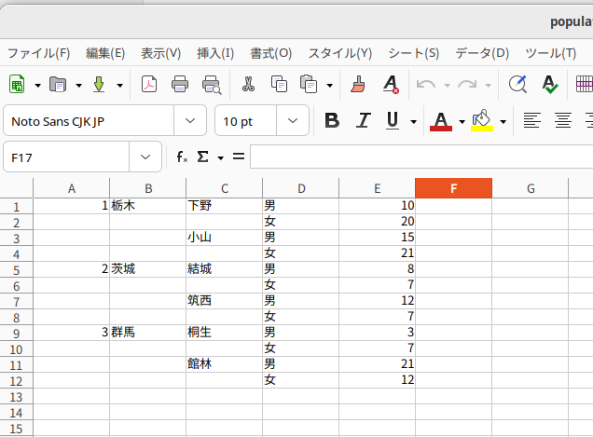Expand the Select Function dropdown arrow

tap(220, 157)
